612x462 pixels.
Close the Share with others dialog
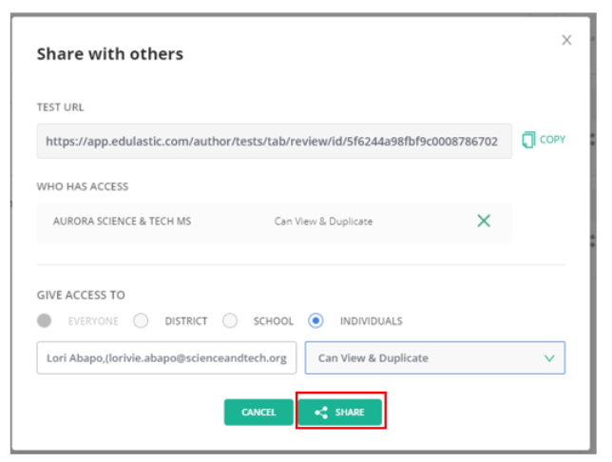[x=566, y=40]
